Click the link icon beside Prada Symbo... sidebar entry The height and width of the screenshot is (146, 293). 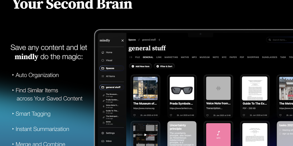click(104, 101)
